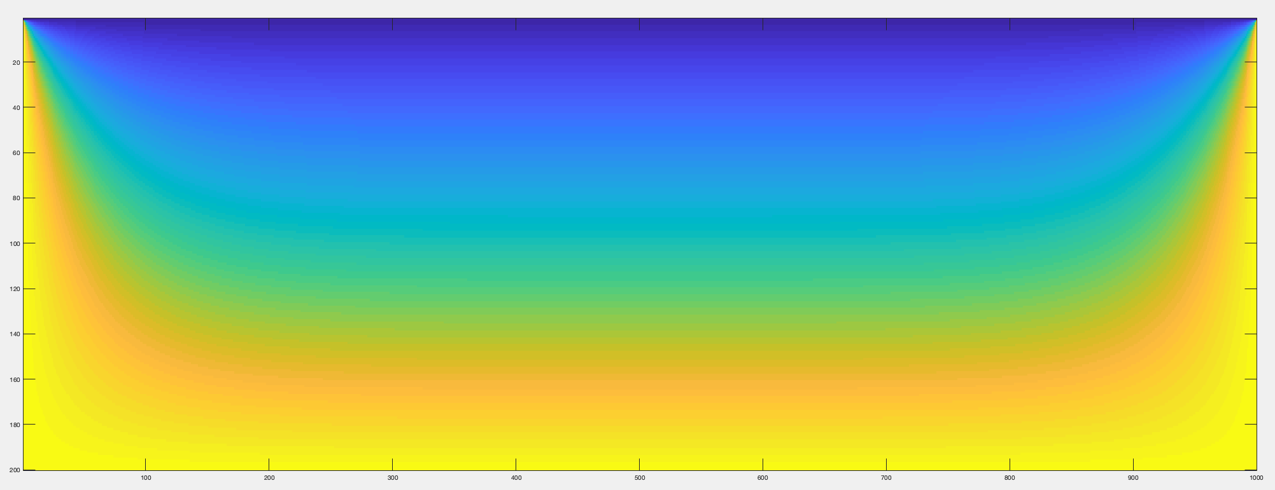Click the x-axis tick label 500
The height and width of the screenshot is (490, 1275).
[x=640, y=478]
